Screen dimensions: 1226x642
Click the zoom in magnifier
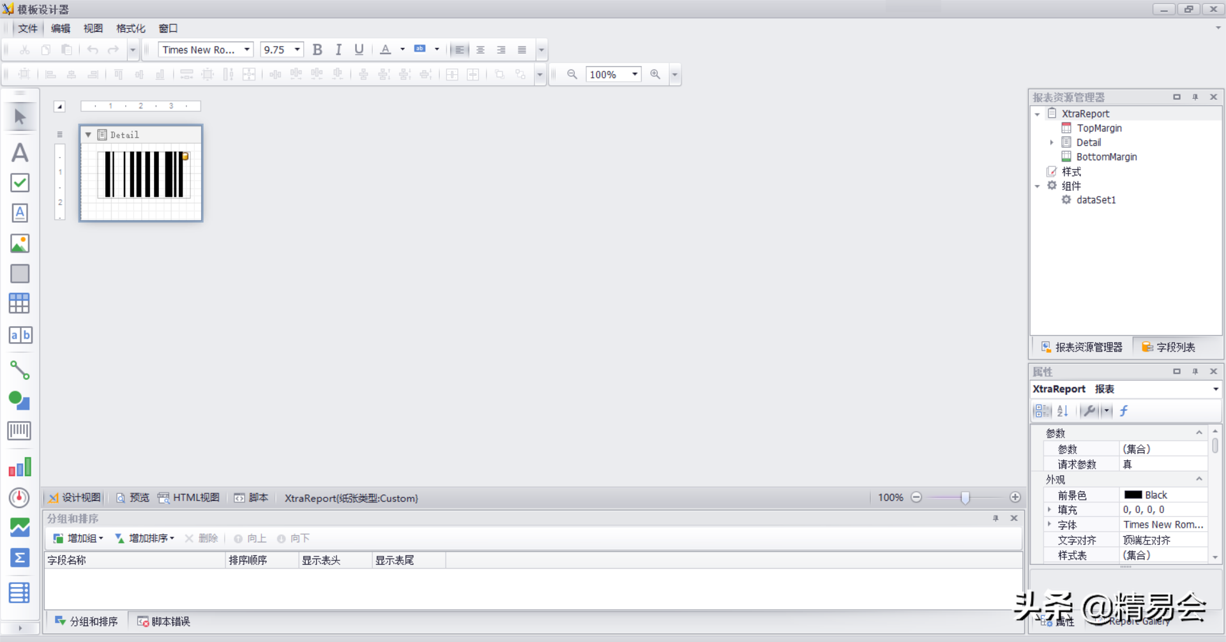click(x=655, y=75)
